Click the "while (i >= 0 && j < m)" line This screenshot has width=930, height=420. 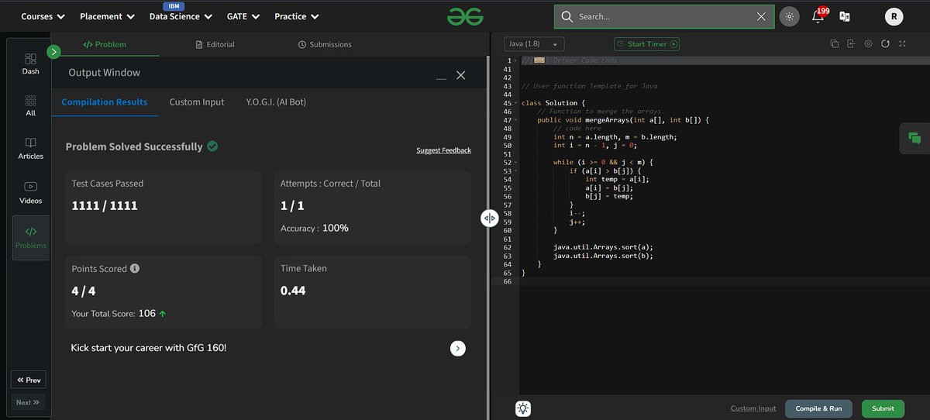pos(604,162)
